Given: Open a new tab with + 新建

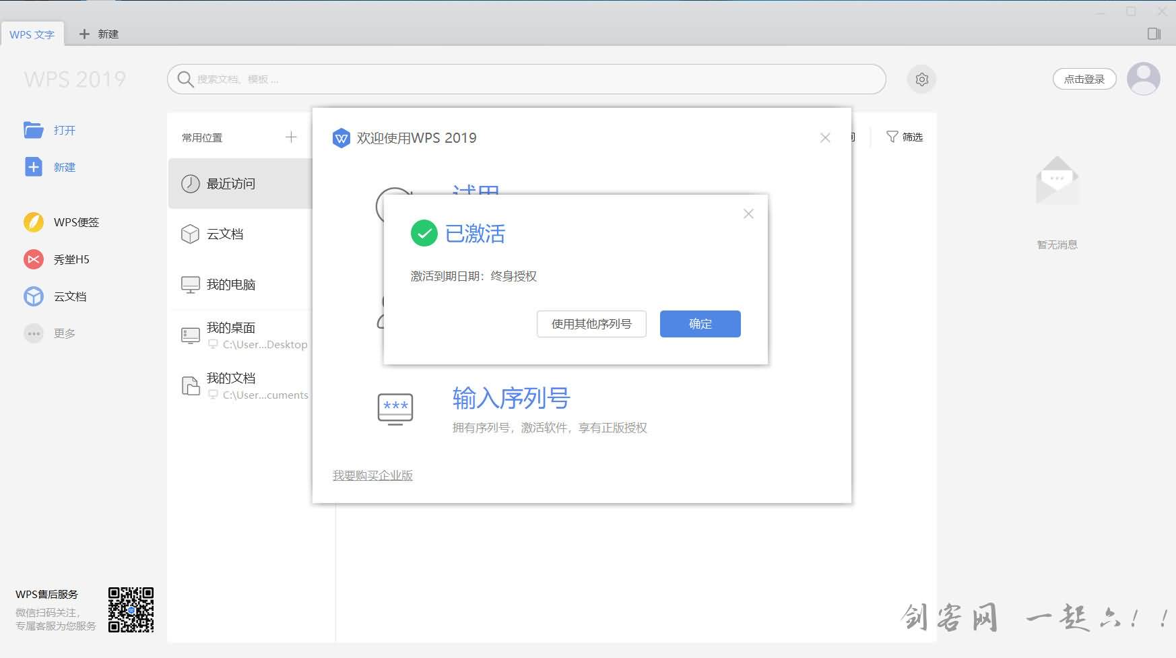Looking at the screenshot, I should [x=99, y=34].
